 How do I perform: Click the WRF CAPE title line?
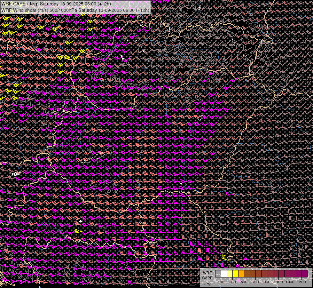pyautogui.click(x=57, y=4)
